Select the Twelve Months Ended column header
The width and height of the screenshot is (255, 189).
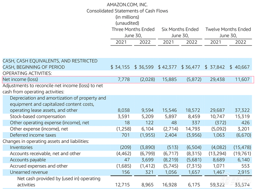click(228, 29)
